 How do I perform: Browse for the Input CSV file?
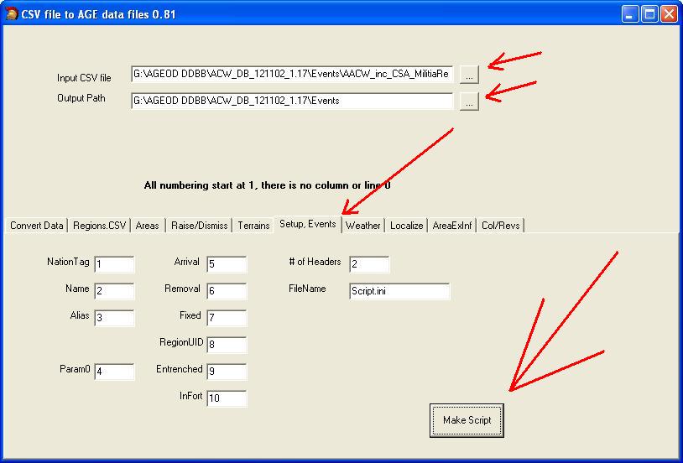[x=469, y=75]
